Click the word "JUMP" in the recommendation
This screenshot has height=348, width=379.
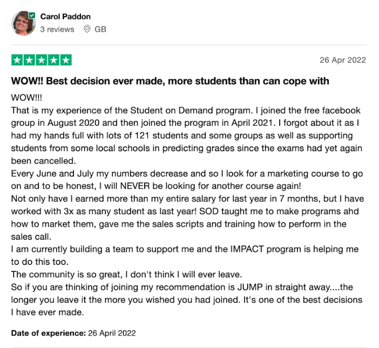click(218, 287)
